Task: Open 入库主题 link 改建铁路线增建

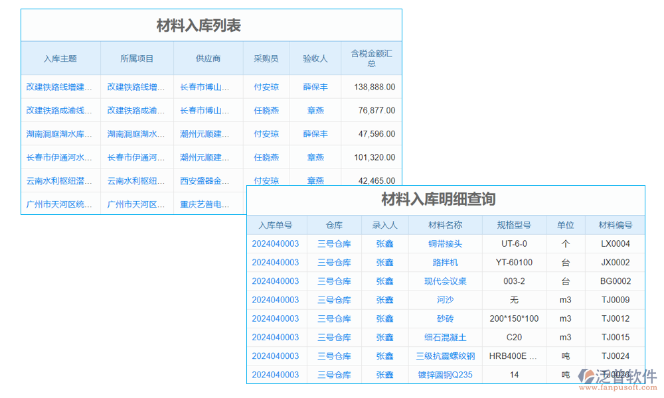Action: tap(60, 87)
